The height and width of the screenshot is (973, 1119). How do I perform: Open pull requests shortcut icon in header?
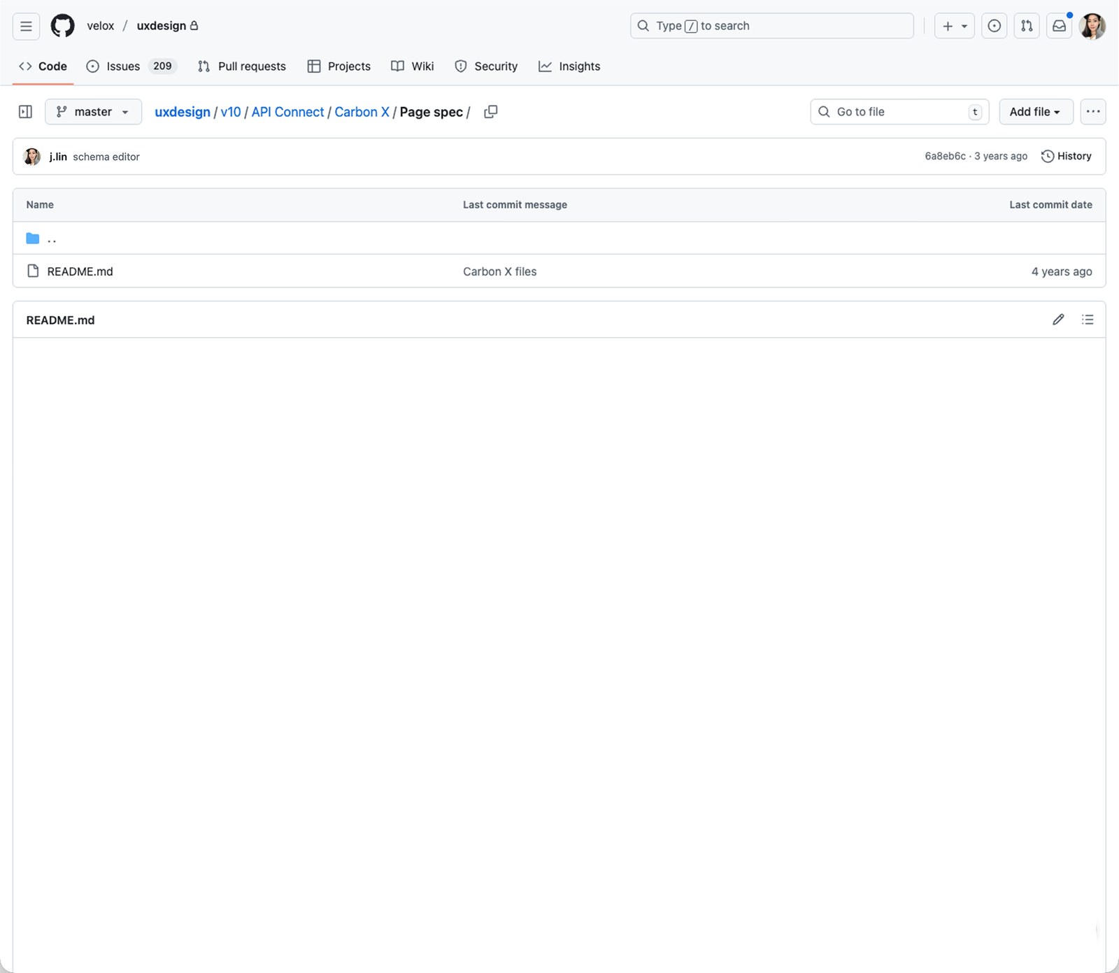pyautogui.click(x=1027, y=26)
